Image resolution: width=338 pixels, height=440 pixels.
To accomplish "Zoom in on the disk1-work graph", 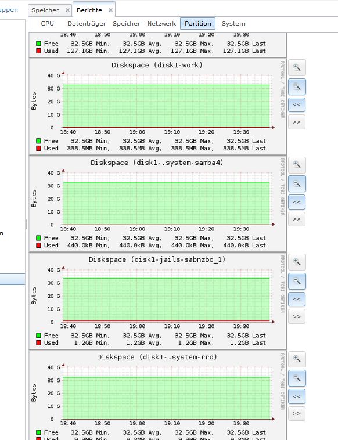I will (x=297, y=67).
